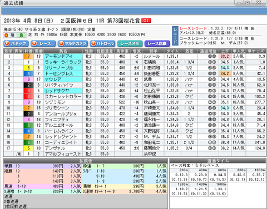This screenshot has height=209, width=267.
Task: Click the 払戻金 panel header
Action: point(86,161)
